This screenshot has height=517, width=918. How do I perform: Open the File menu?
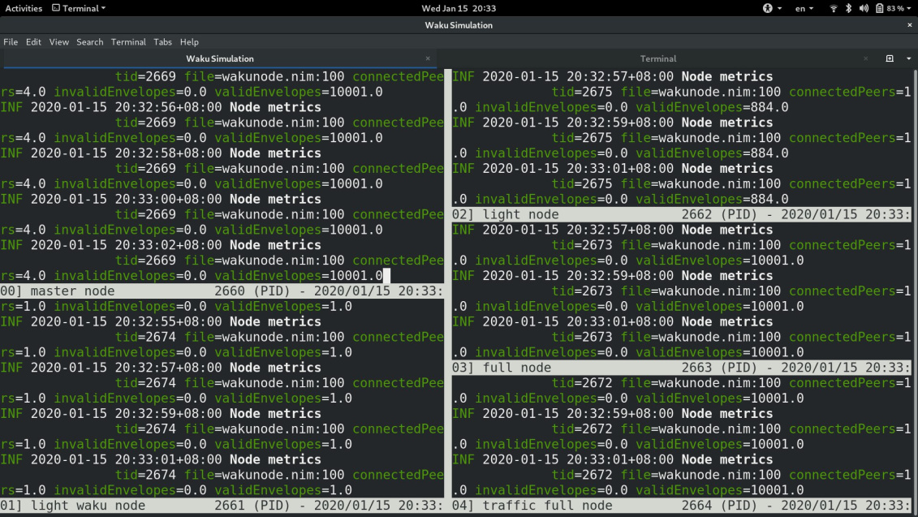[11, 41]
